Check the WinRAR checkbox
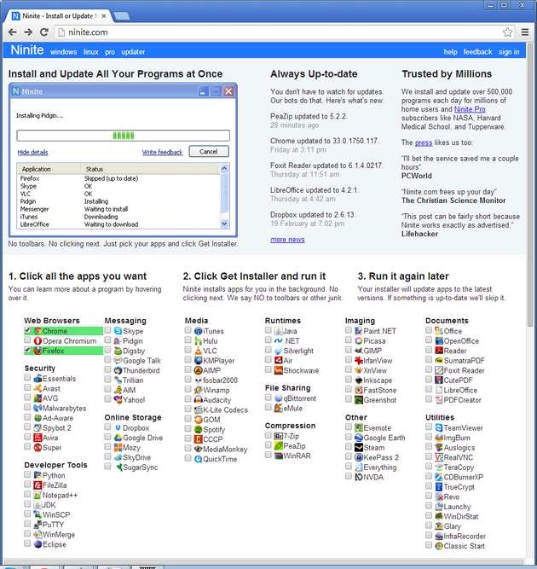Viewport: 537px width, 569px height. coord(268,455)
